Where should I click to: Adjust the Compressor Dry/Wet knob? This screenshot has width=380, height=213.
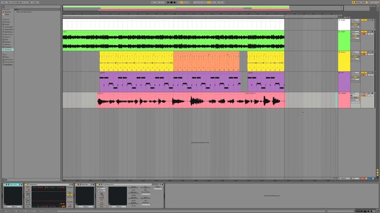(x=70, y=205)
